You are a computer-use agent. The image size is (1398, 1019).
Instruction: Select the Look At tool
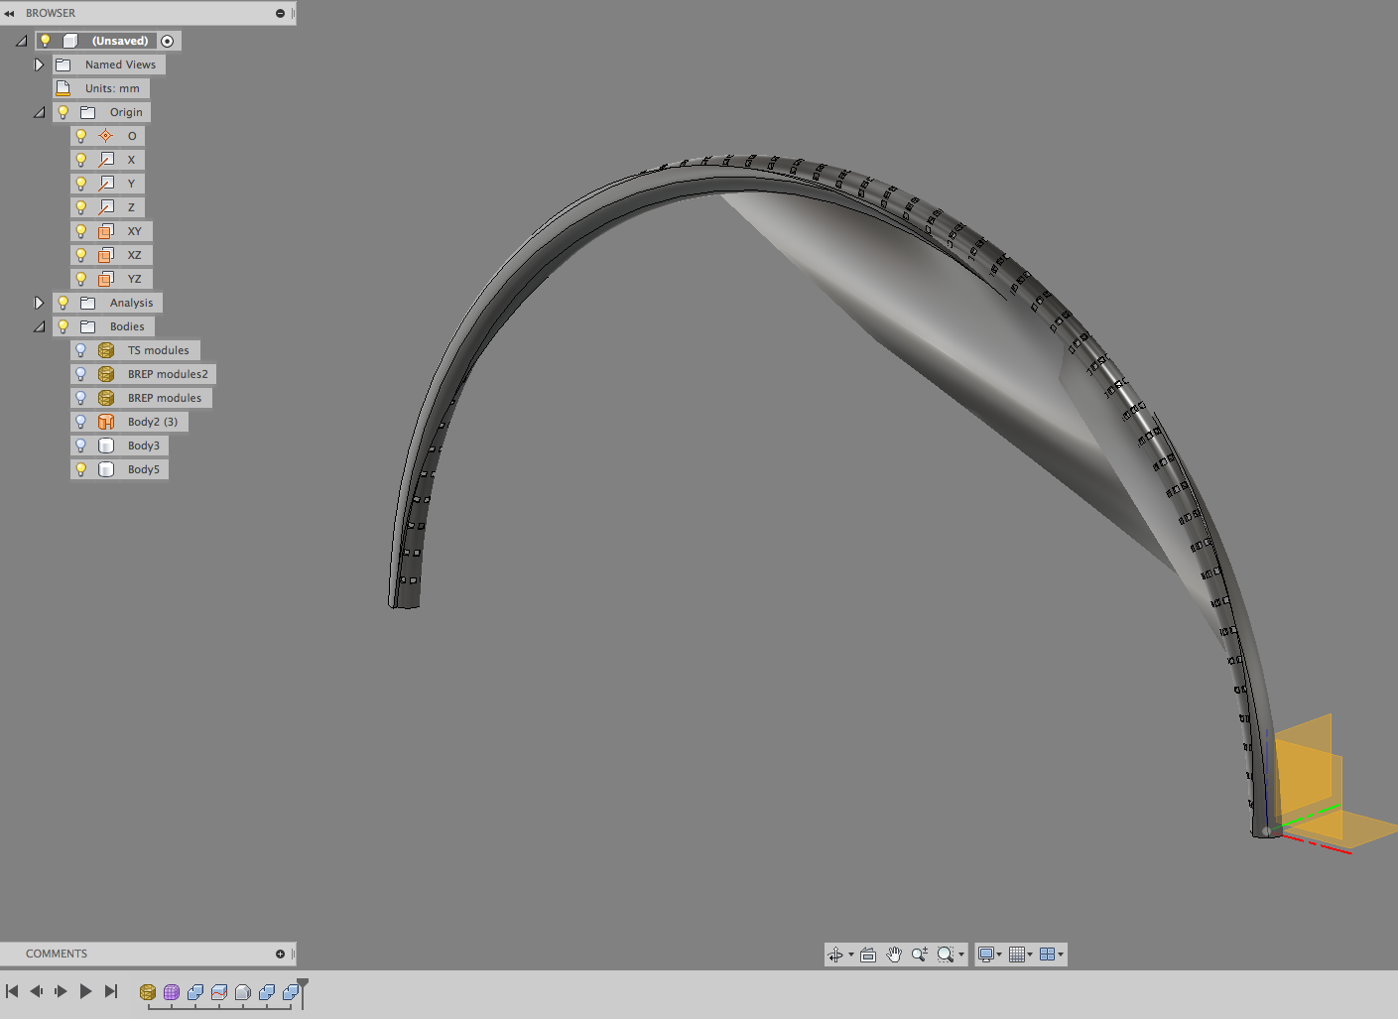(866, 954)
